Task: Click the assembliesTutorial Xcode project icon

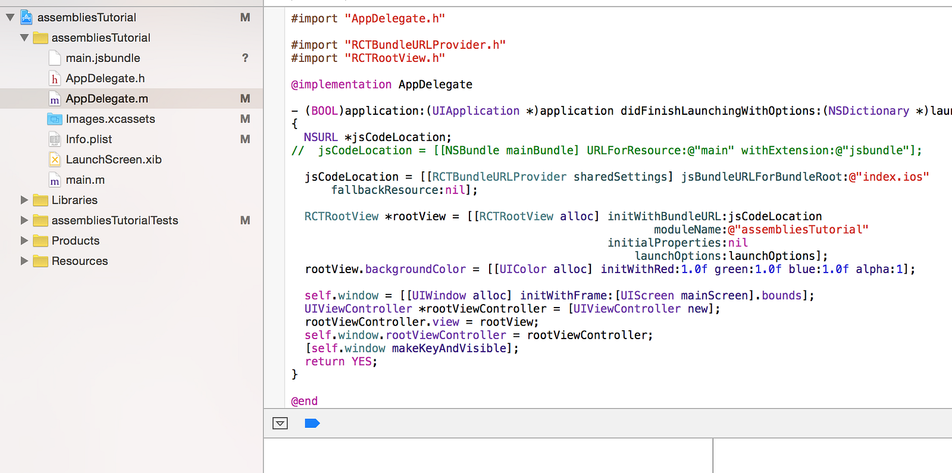Action: (26, 17)
